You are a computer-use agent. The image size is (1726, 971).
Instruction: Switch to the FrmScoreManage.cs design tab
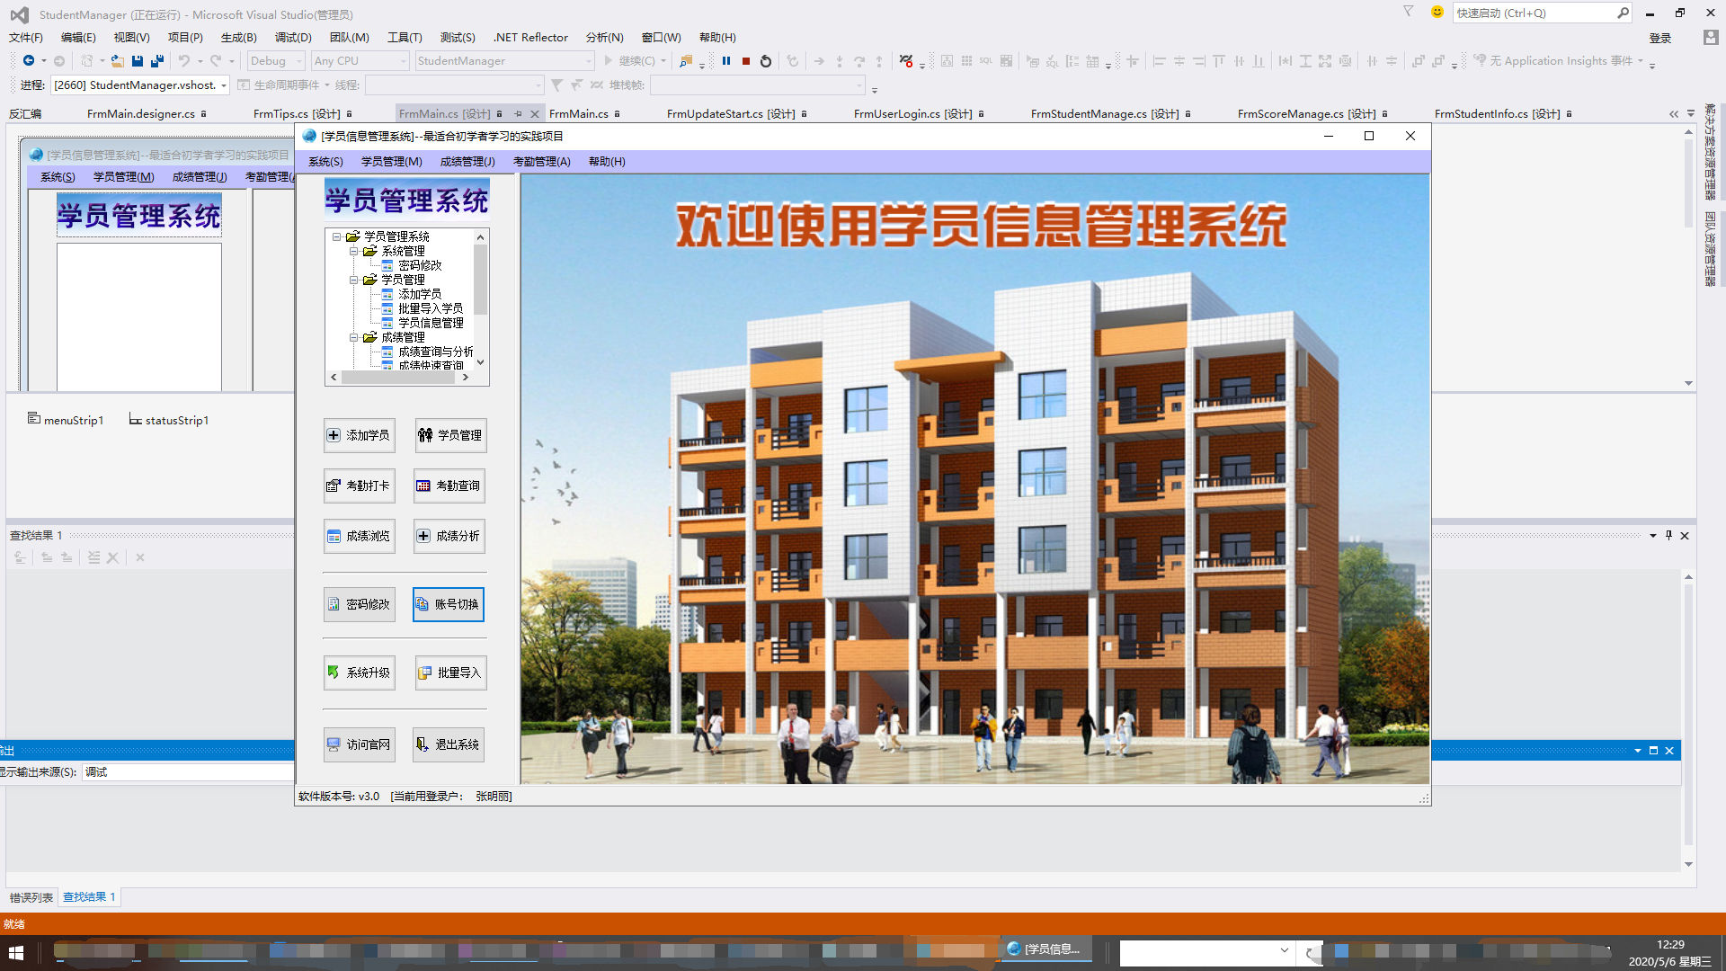click(x=1306, y=114)
